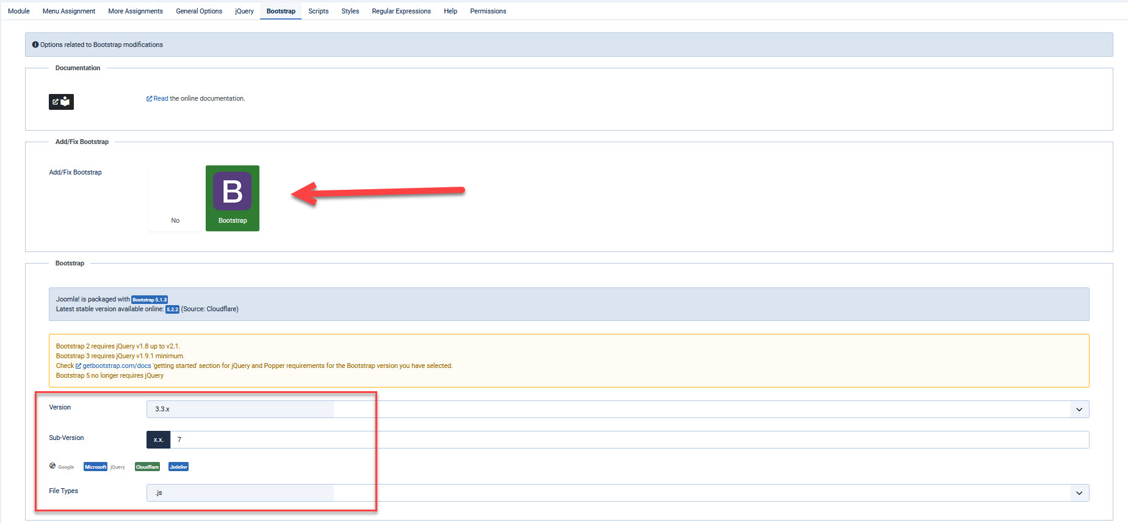
Task: Click the Add/Fix Bootstrap section legend
Action: tap(82, 142)
